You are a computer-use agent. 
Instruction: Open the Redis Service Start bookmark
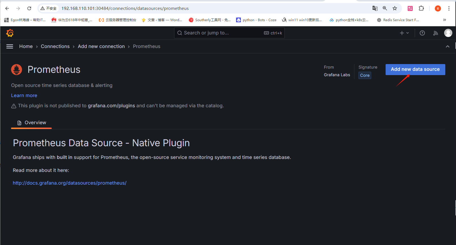pos(398,20)
